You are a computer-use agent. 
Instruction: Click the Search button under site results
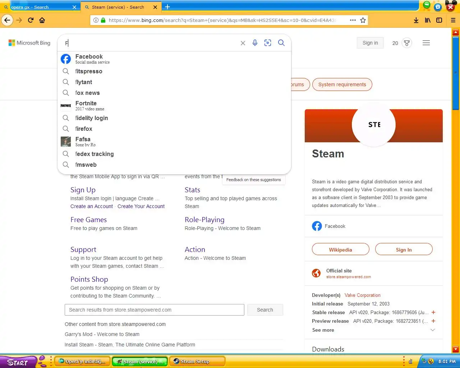265,310
